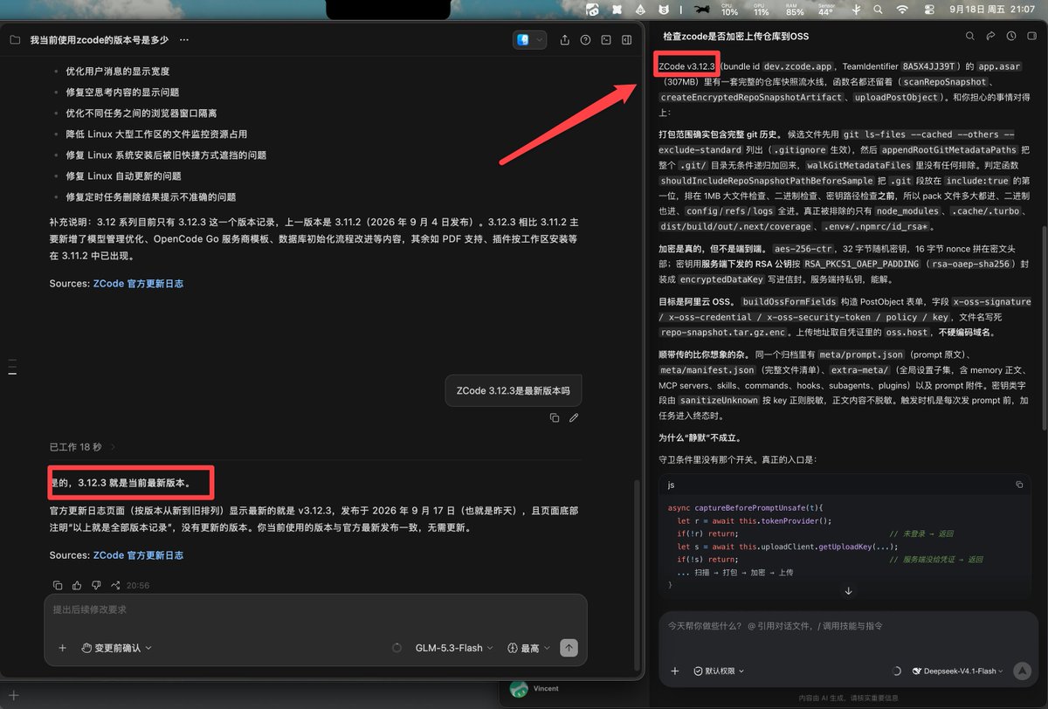The width and height of the screenshot is (1048, 709).
Task: Click the plus button in right composer
Action: click(x=675, y=671)
